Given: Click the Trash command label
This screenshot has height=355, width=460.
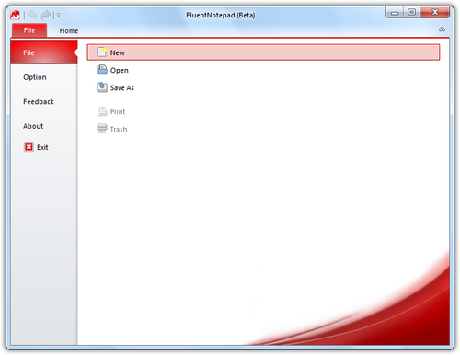Looking at the screenshot, I should (119, 130).
